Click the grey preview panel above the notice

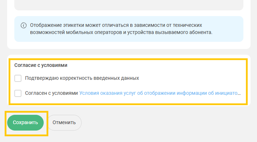click(129, 5)
